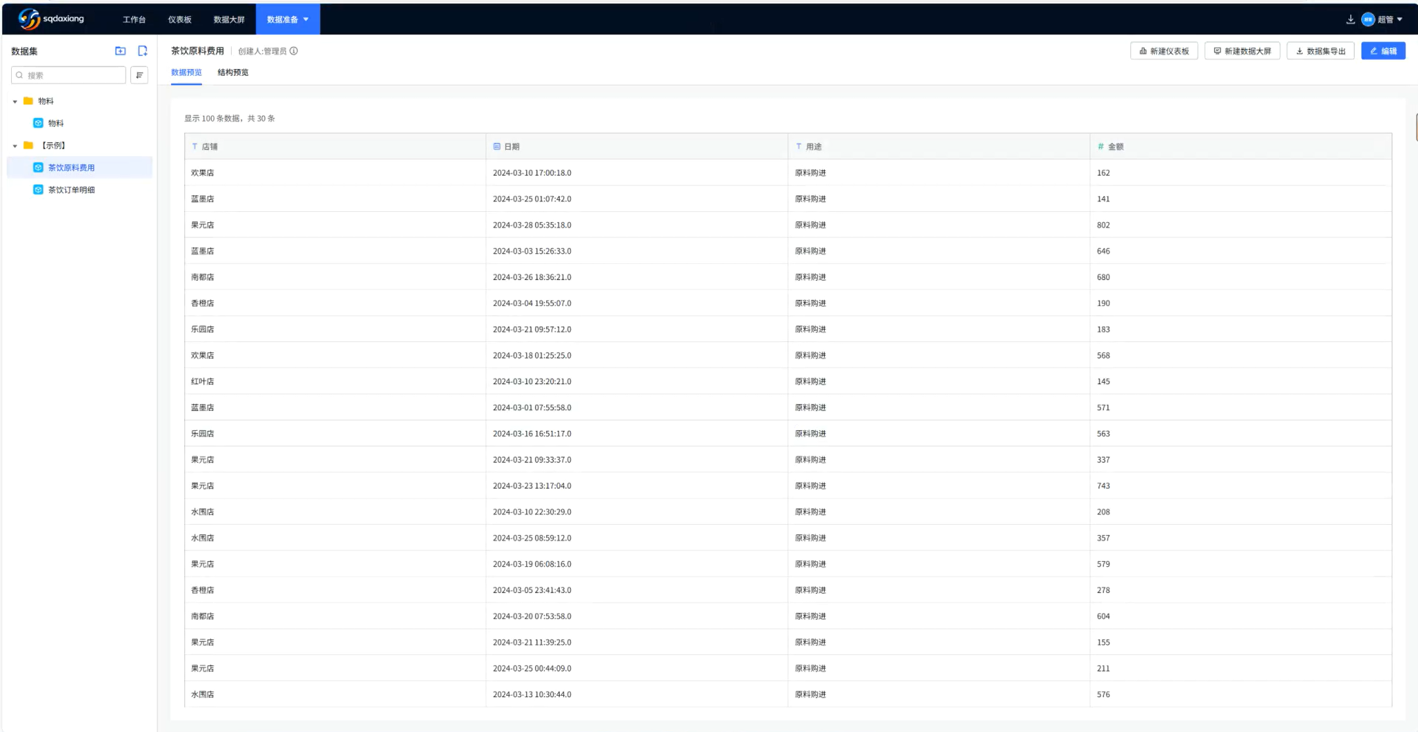The width and height of the screenshot is (1418, 732).
Task: Click the date type icon in 日期 header
Action: pyautogui.click(x=497, y=146)
